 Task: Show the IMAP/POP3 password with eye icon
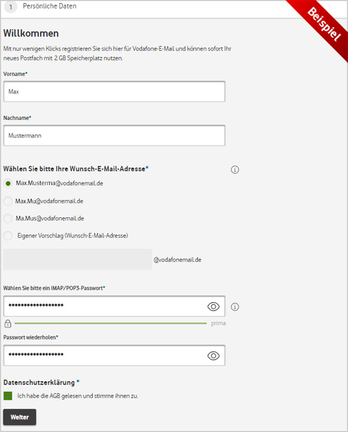click(x=213, y=307)
